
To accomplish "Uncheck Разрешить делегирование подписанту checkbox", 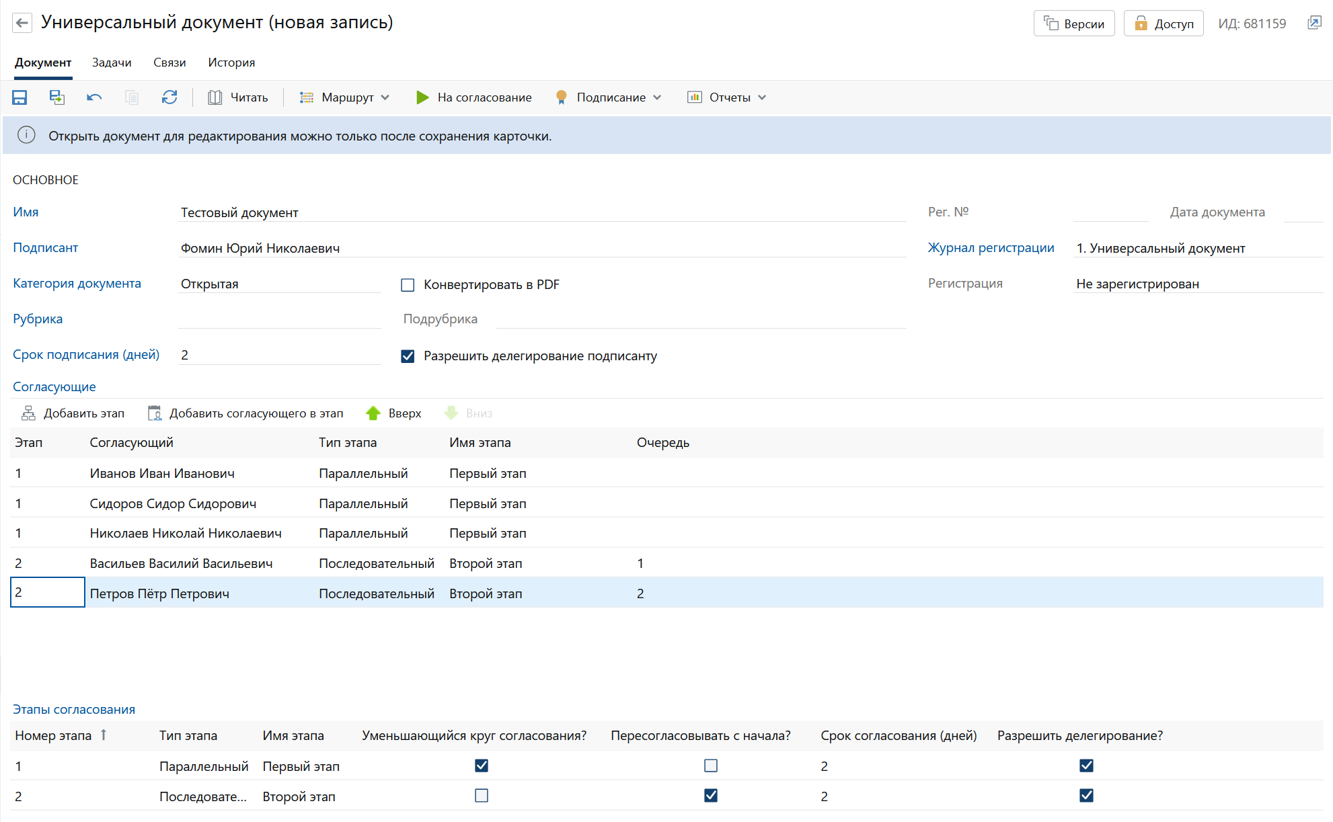I will click(408, 356).
